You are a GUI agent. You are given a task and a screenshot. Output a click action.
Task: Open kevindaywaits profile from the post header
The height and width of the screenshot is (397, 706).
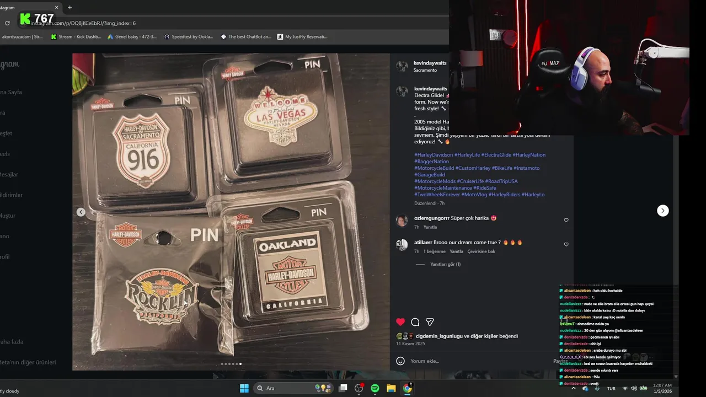(430, 63)
